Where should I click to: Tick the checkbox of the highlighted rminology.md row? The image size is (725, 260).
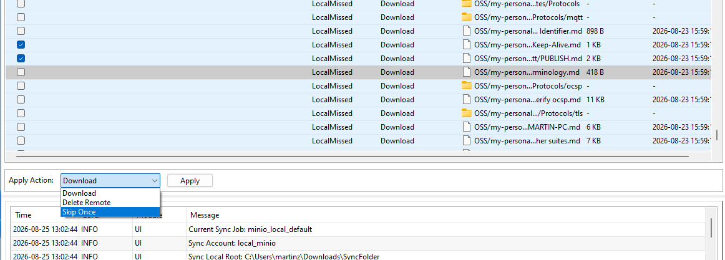click(x=21, y=72)
